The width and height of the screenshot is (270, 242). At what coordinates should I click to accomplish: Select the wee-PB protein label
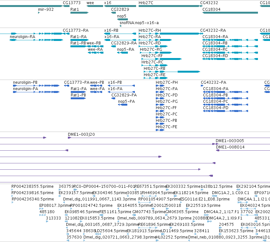click(x=97, y=82)
